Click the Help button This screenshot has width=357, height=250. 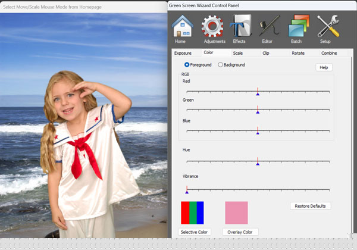324,67
